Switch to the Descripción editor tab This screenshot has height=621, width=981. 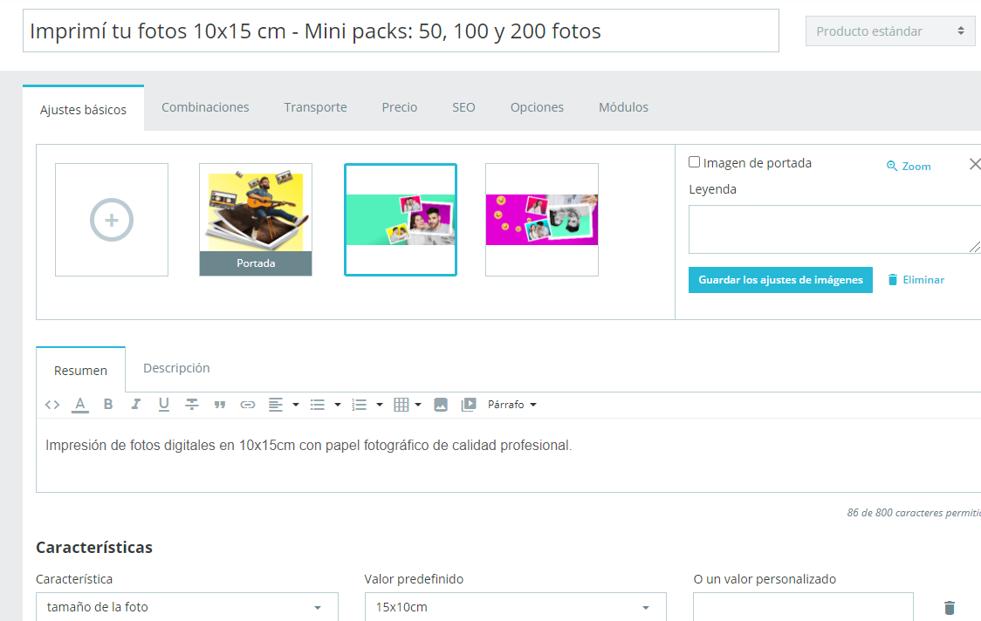(x=176, y=368)
